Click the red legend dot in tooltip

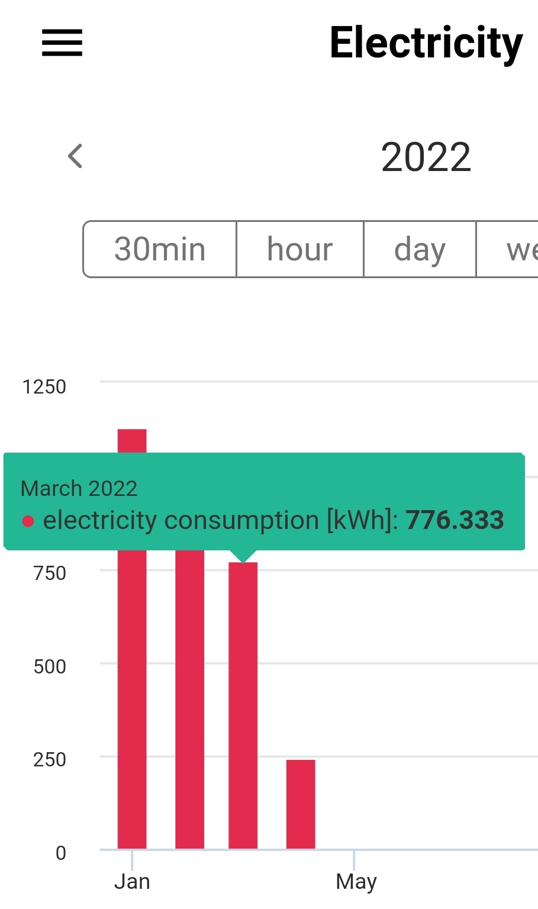(28, 521)
